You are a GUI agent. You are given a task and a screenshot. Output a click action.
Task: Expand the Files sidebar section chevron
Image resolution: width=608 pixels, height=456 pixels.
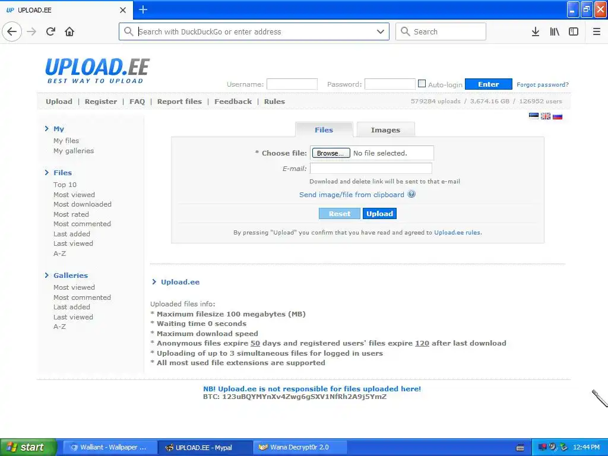[x=47, y=172]
